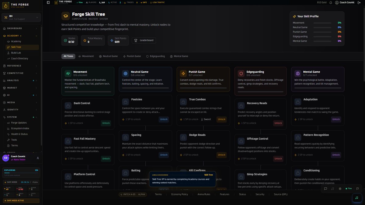Switch to the Neutral Game filter tab

tap(108, 56)
